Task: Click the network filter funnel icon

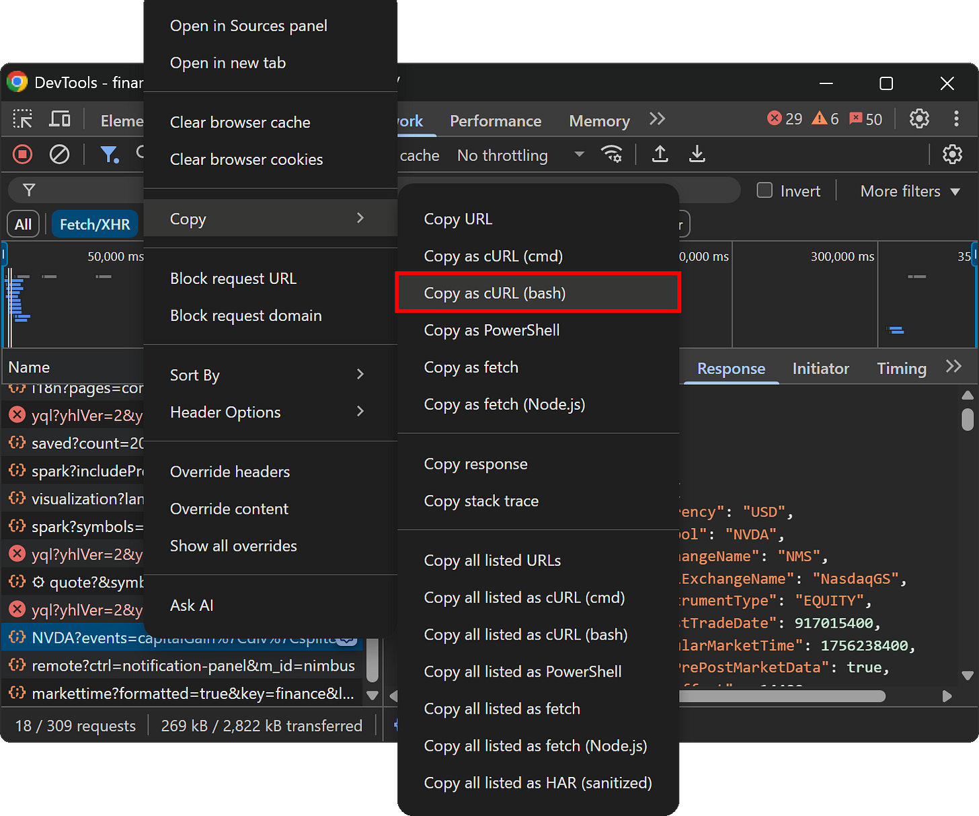Action: 109,155
